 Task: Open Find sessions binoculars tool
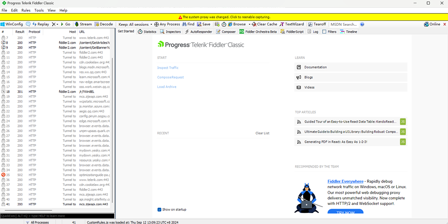pyautogui.click(x=188, y=24)
